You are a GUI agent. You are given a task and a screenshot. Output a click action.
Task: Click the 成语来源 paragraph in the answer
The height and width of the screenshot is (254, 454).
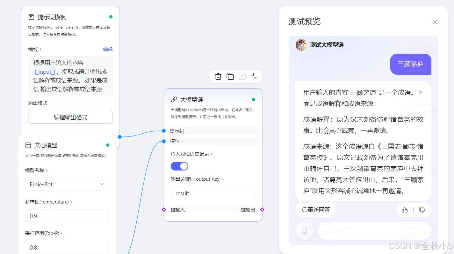coord(363,169)
